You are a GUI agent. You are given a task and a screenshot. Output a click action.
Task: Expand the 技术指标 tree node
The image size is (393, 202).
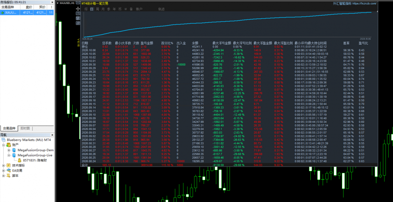click(x=4, y=165)
